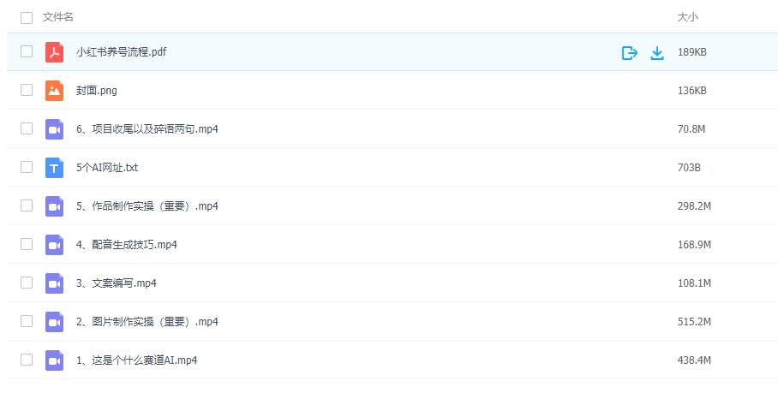
Task: Click video icon of 6、项目收尾以及辞语两句.mp4
Action: (x=55, y=129)
